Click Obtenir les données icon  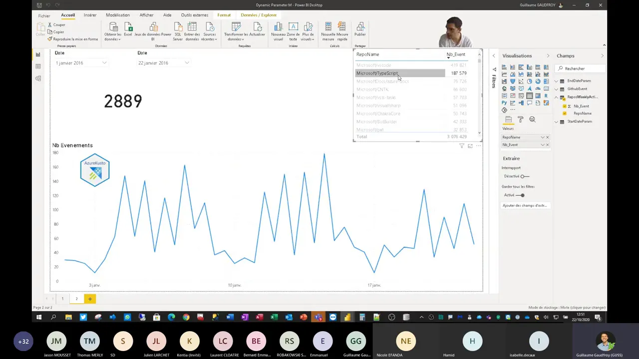coord(113,27)
